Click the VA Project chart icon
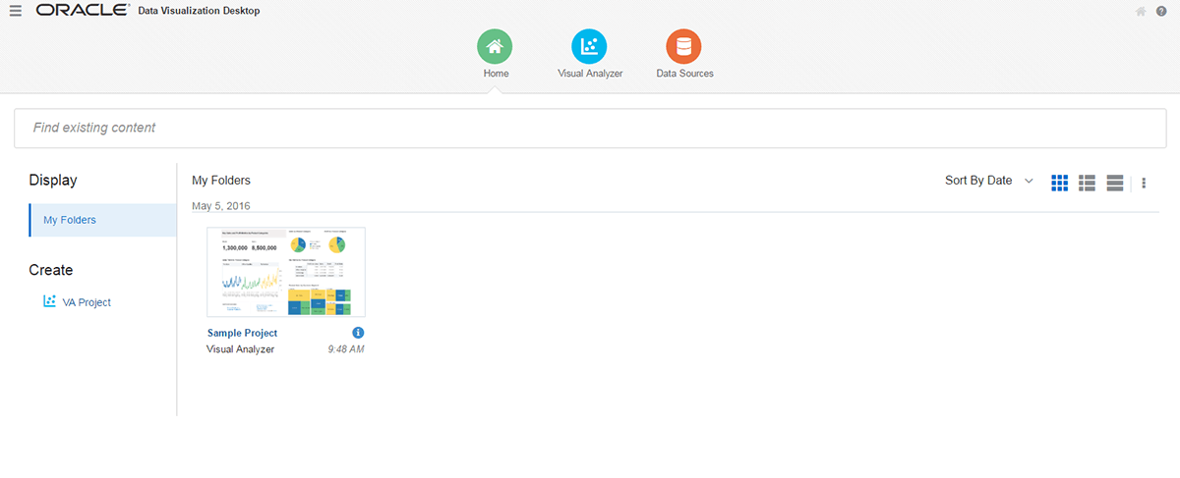This screenshot has height=478, width=1180. [50, 302]
